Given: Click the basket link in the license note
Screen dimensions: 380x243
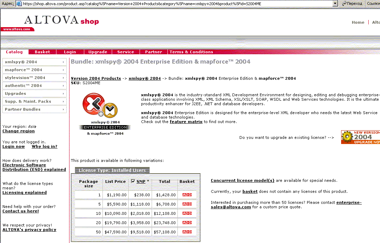Looking at the screenshot, I should coord(250,191).
